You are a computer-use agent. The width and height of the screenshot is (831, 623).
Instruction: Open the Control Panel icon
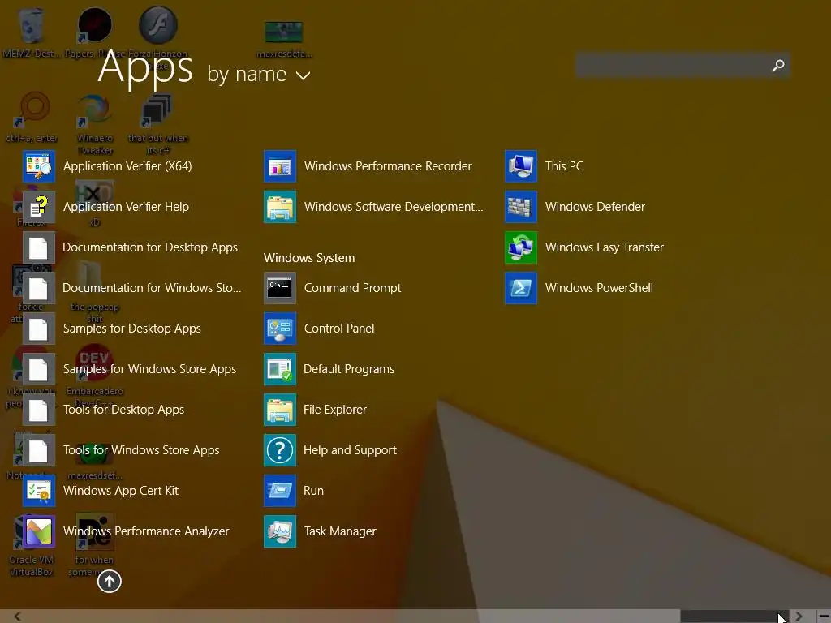280,329
